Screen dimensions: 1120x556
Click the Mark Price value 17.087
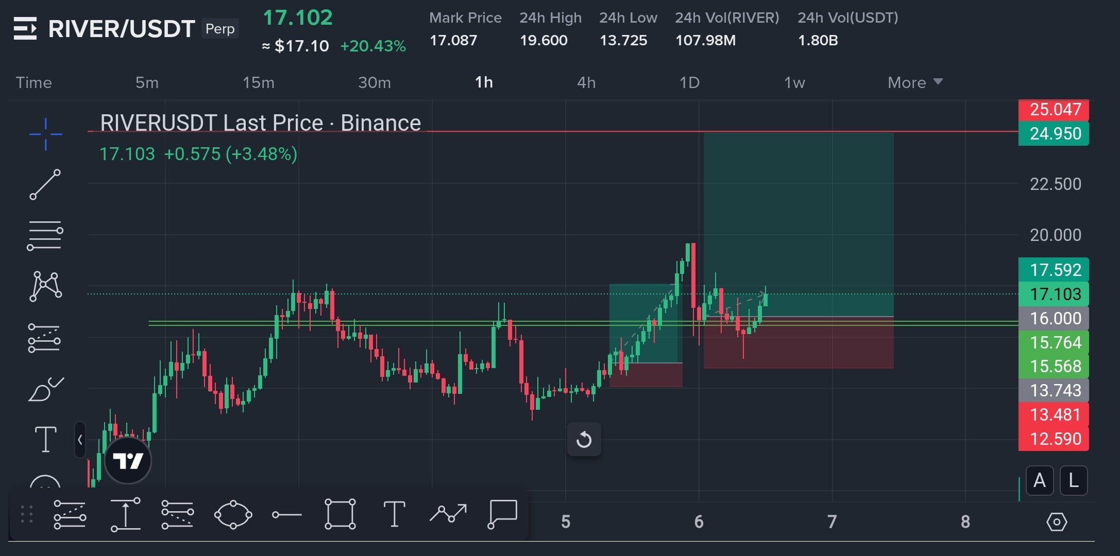(x=453, y=40)
